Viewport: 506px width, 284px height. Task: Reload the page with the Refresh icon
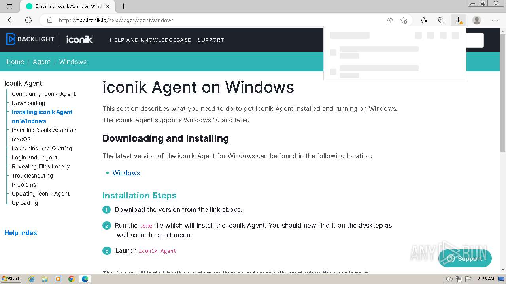point(28,20)
